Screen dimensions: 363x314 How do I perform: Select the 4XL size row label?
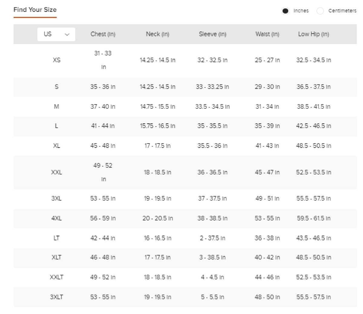57,218
